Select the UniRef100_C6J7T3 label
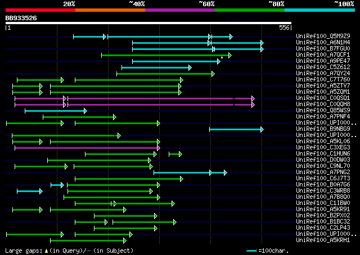360x255 pixels. 323,179
